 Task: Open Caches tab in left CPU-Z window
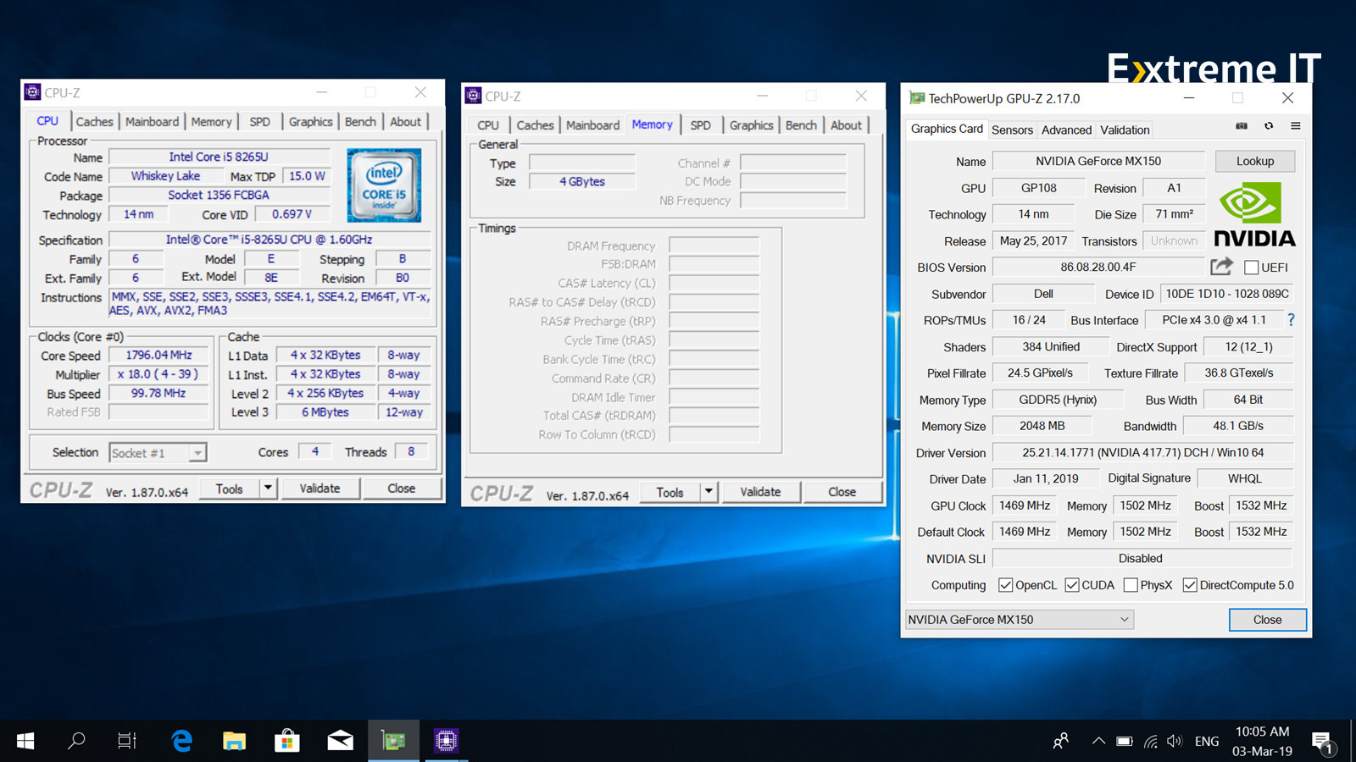[x=94, y=122]
